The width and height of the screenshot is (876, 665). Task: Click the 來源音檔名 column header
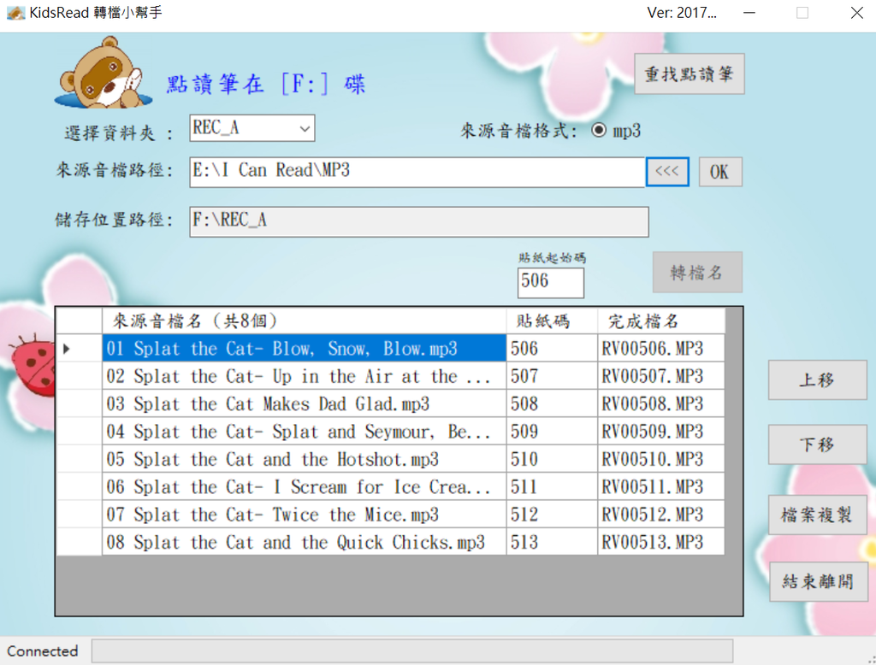click(x=304, y=321)
